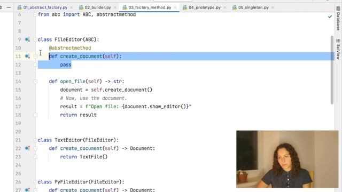
Task: Click 'from abc import ABC, abstractmethod' line
Action: 87,14
